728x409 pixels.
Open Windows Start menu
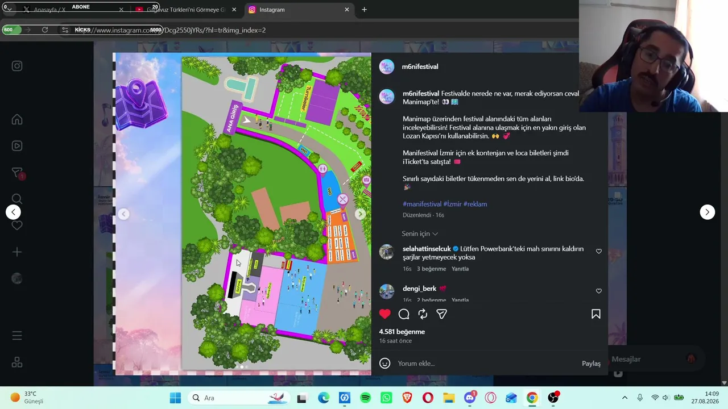(x=175, y=398)
